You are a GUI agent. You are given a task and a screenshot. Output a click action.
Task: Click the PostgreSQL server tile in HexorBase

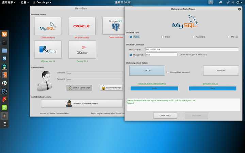point(113,26)
